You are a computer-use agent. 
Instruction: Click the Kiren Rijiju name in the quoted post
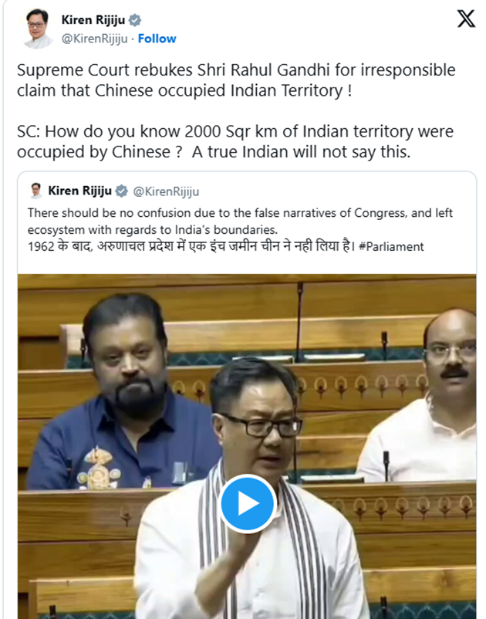tap(80, 191)
